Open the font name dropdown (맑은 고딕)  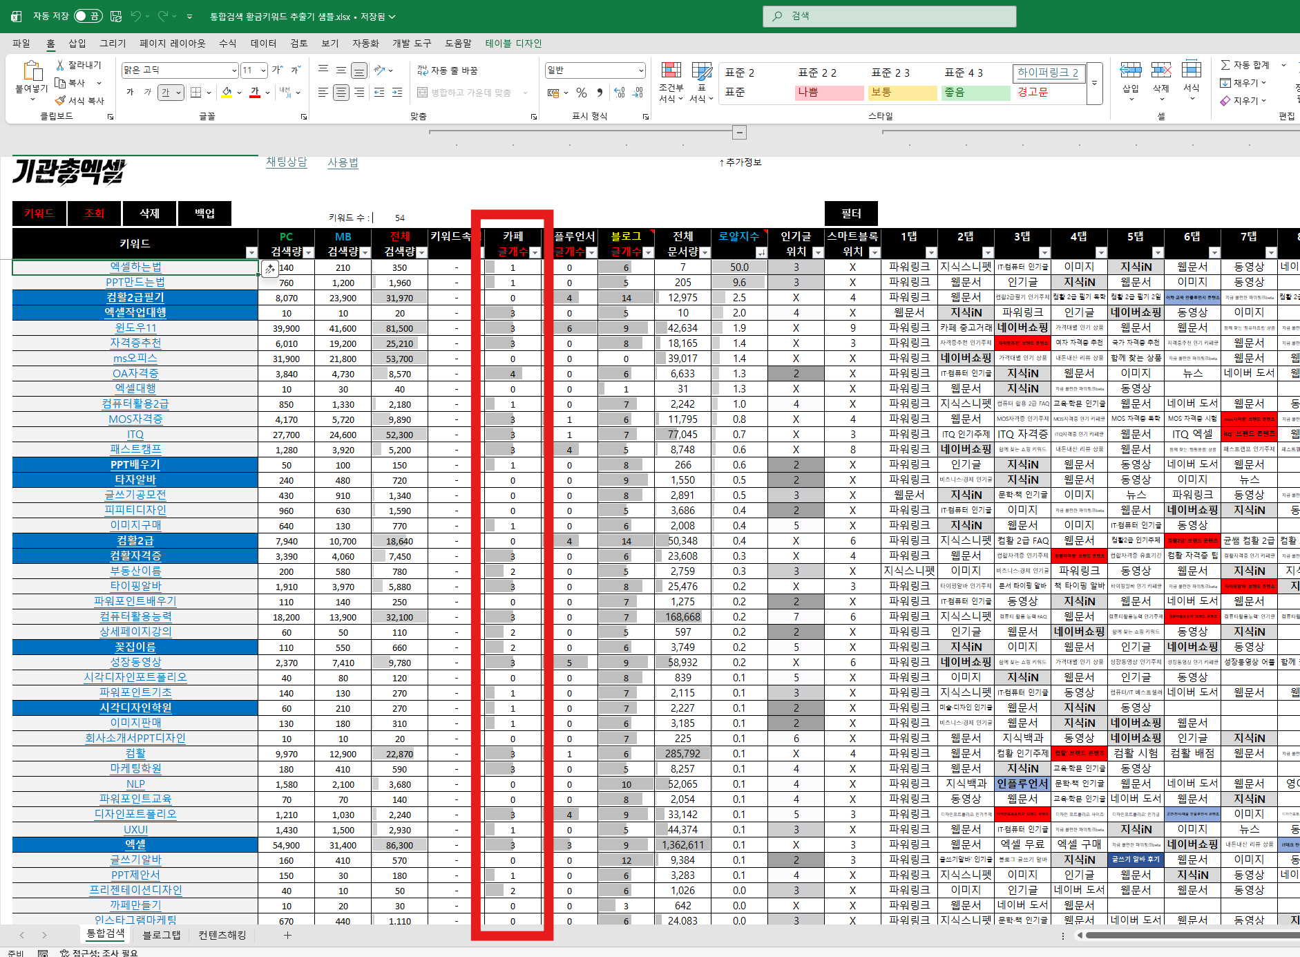(234, 70)
